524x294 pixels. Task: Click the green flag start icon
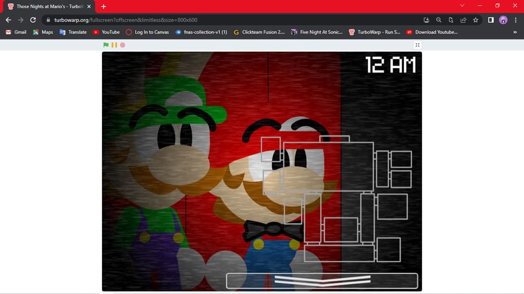pyautogui.click(x=106, y=45)
